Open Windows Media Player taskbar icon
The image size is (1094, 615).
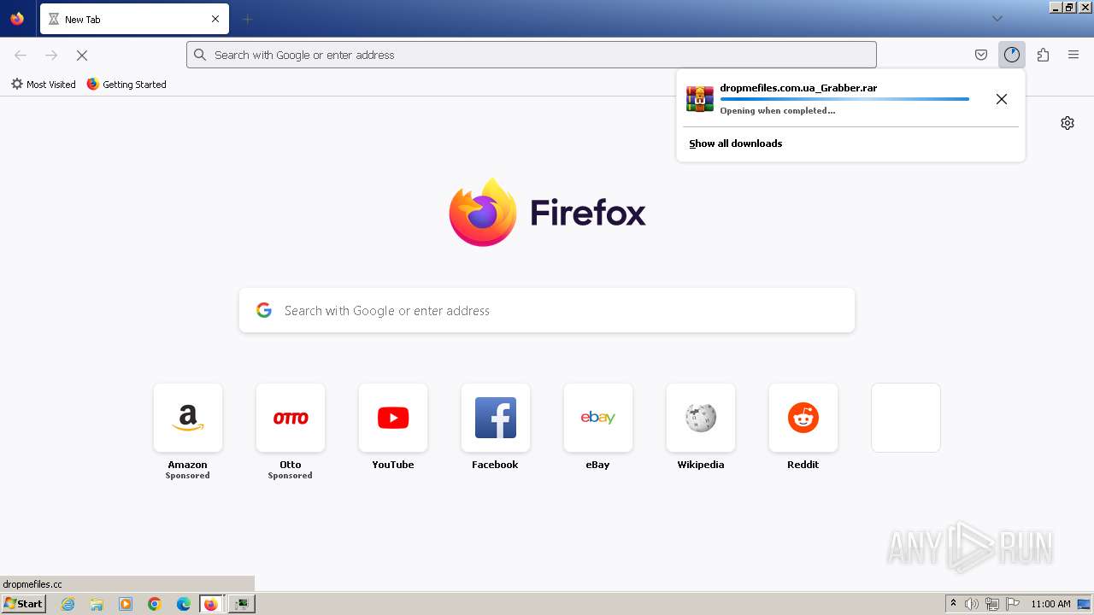126,604
